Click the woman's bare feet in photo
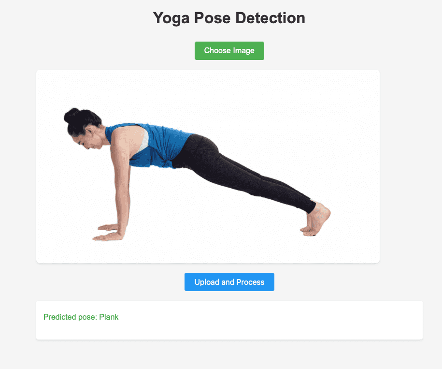Viewport: 442px width, 369px height. [x=316, y=220]
